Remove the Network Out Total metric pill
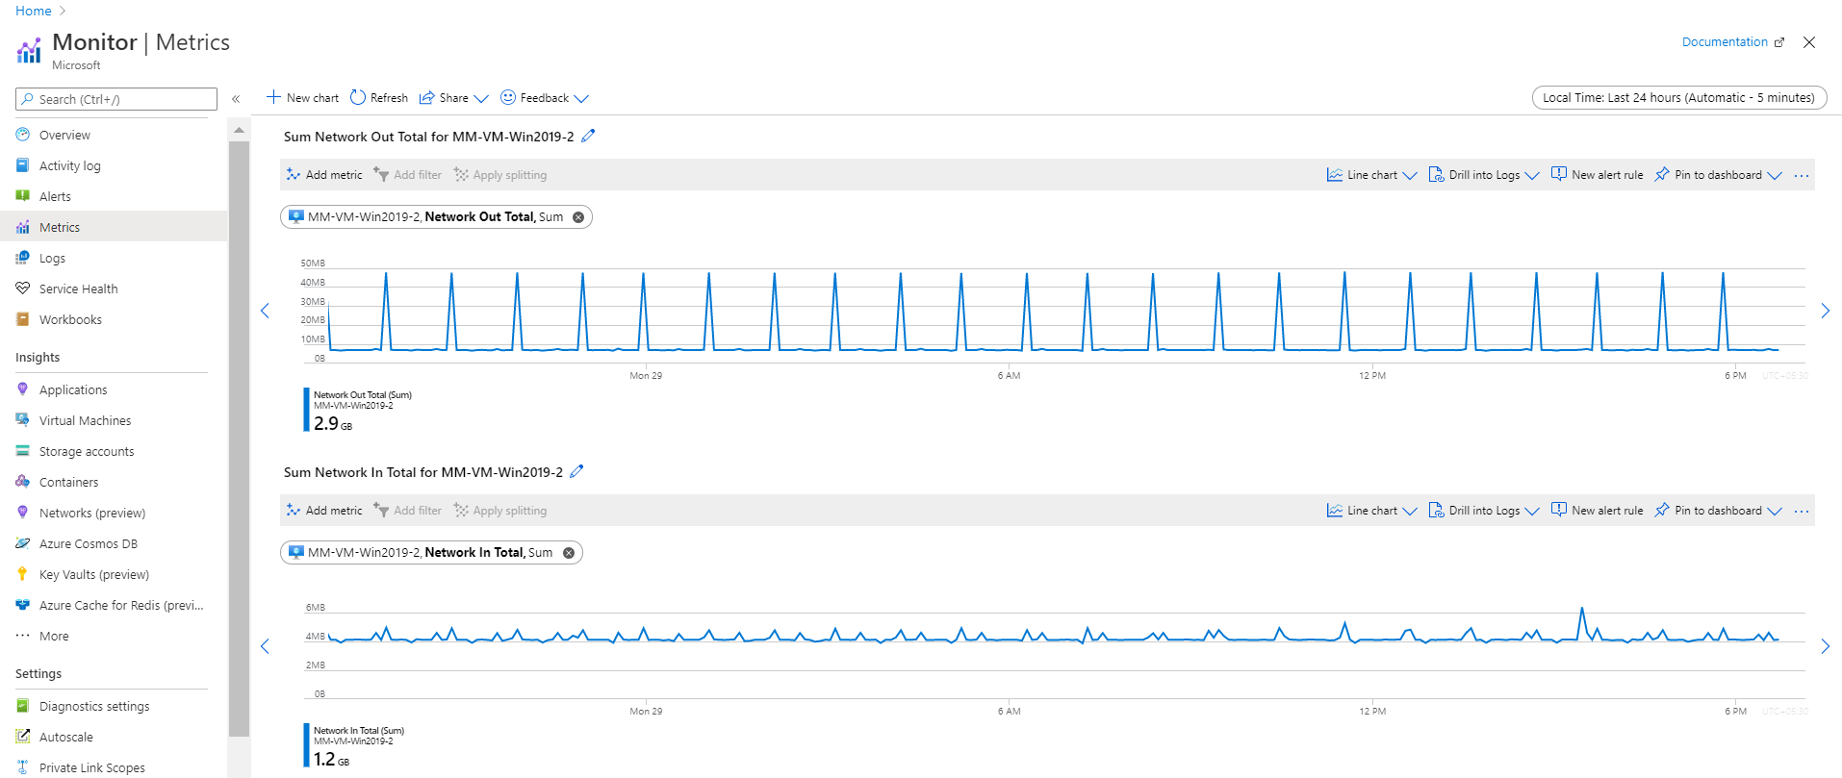 point(578,217)
